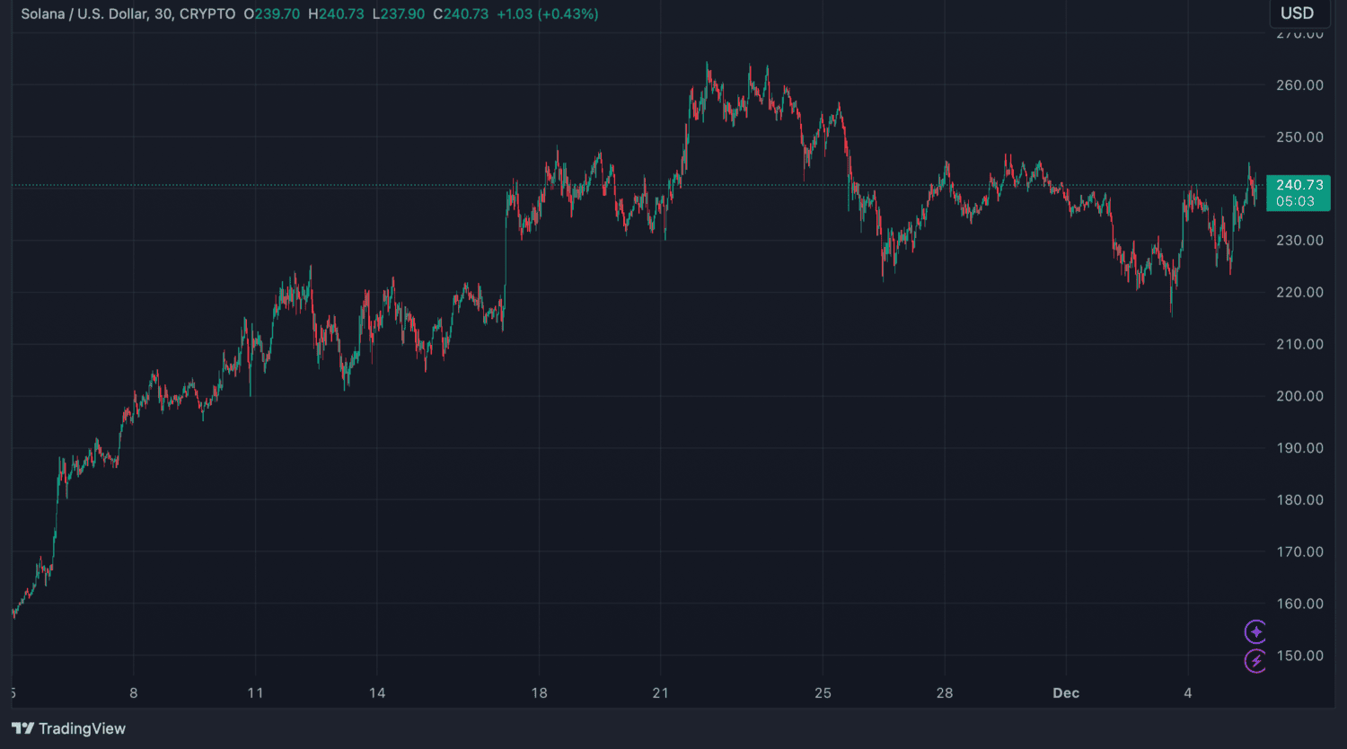Open the TradingView wordmark link

[x=82, y=728]
